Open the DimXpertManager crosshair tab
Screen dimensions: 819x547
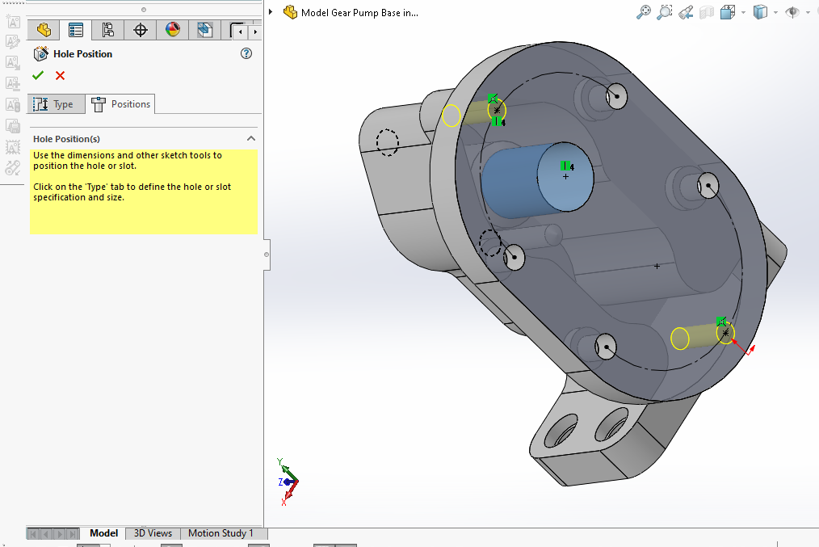141,31
